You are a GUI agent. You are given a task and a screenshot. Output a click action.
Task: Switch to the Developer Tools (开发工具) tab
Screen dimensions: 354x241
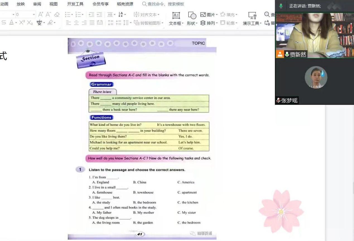click(x=75, y=4)
